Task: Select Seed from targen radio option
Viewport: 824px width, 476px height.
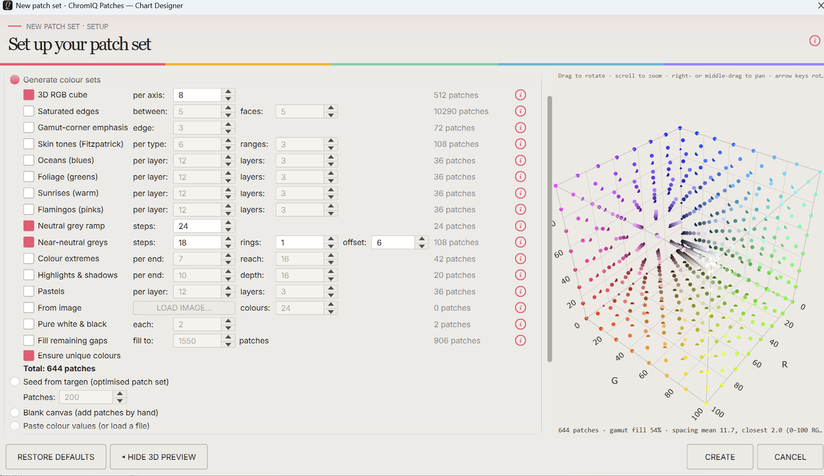Action: click(x=15, y=381)
